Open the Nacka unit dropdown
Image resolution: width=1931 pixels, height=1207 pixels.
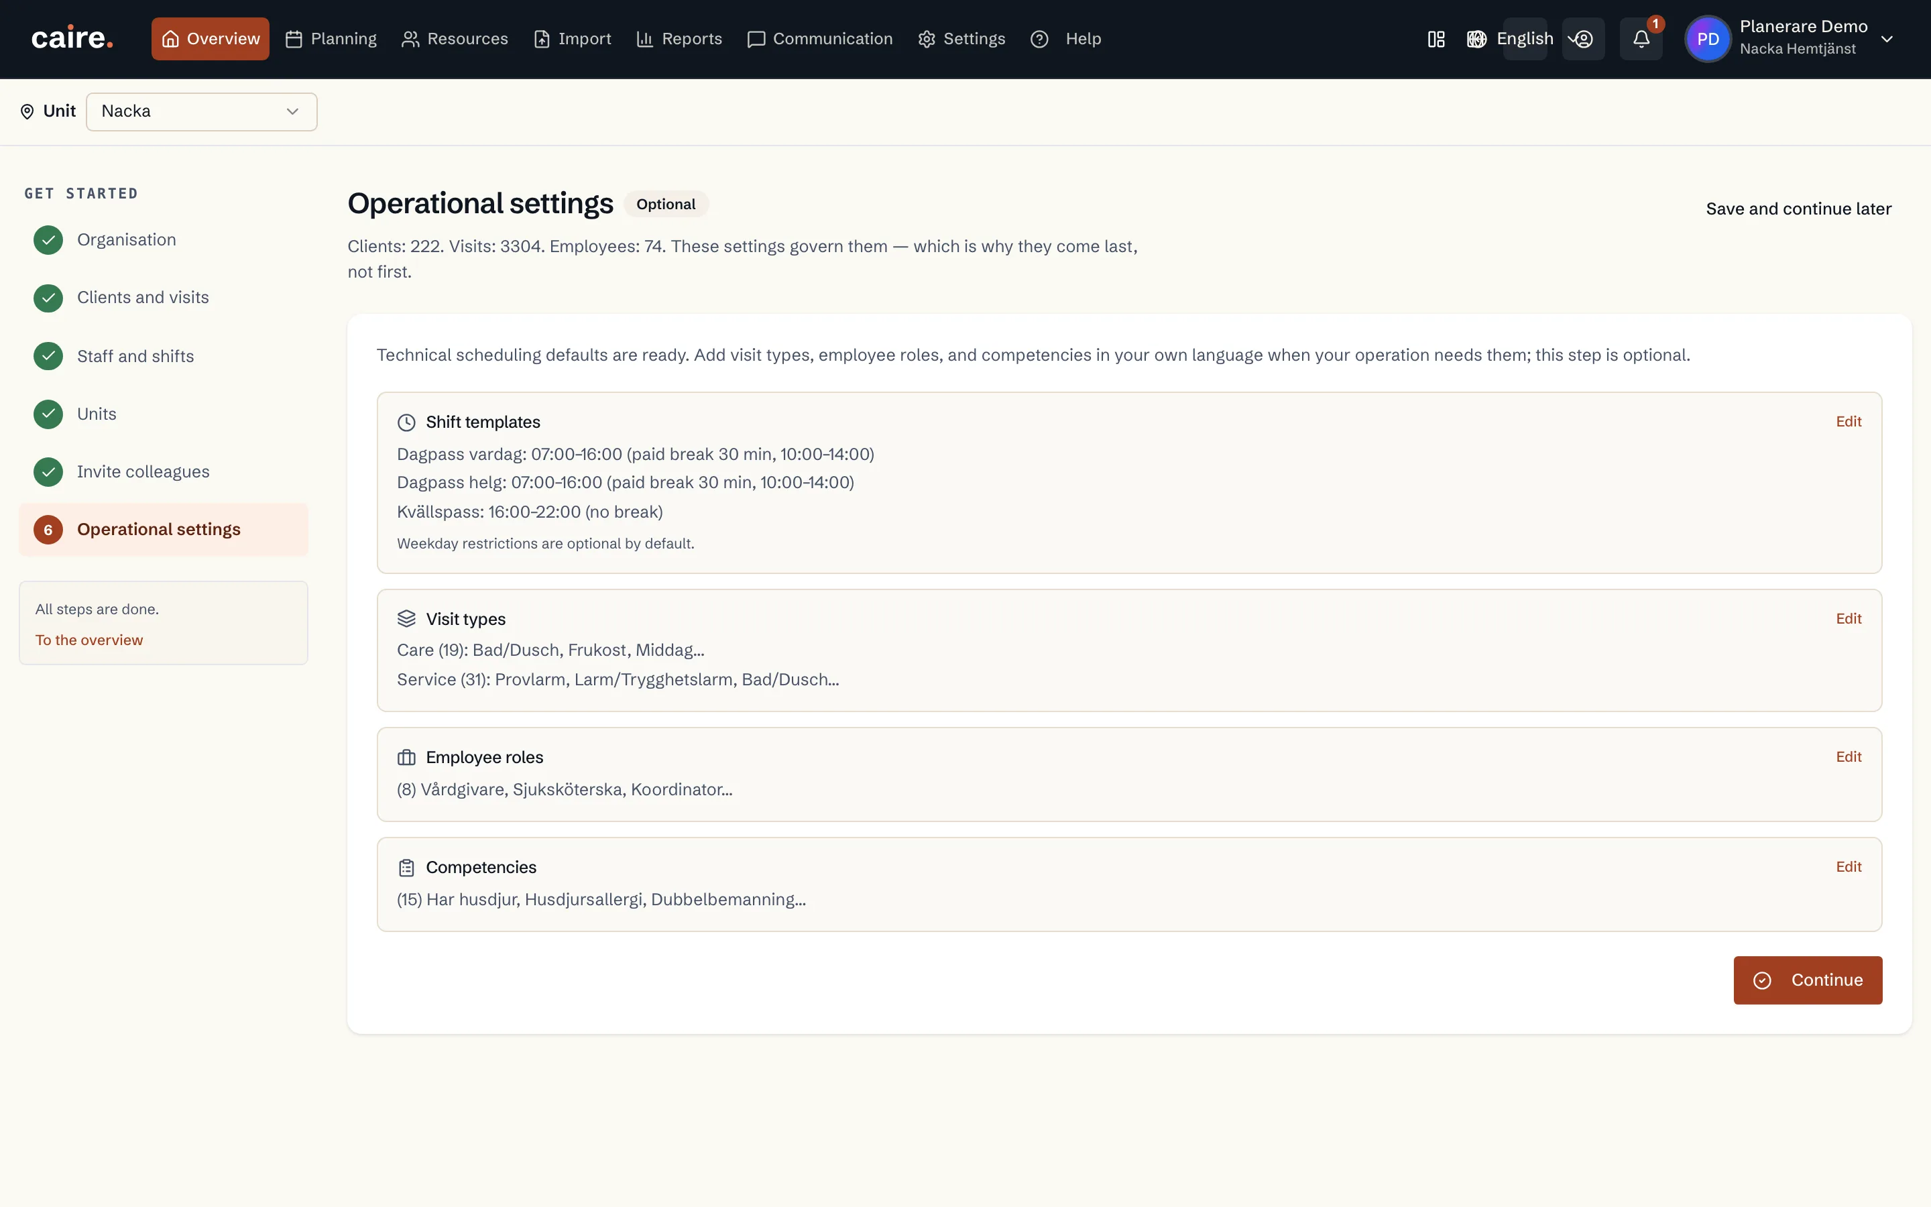[x=201, y=111]
